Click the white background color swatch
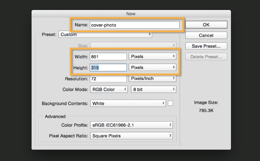Image resolution: width=260 pixels, height=161 pixels. pyautogui.click(x=170, y=103)
